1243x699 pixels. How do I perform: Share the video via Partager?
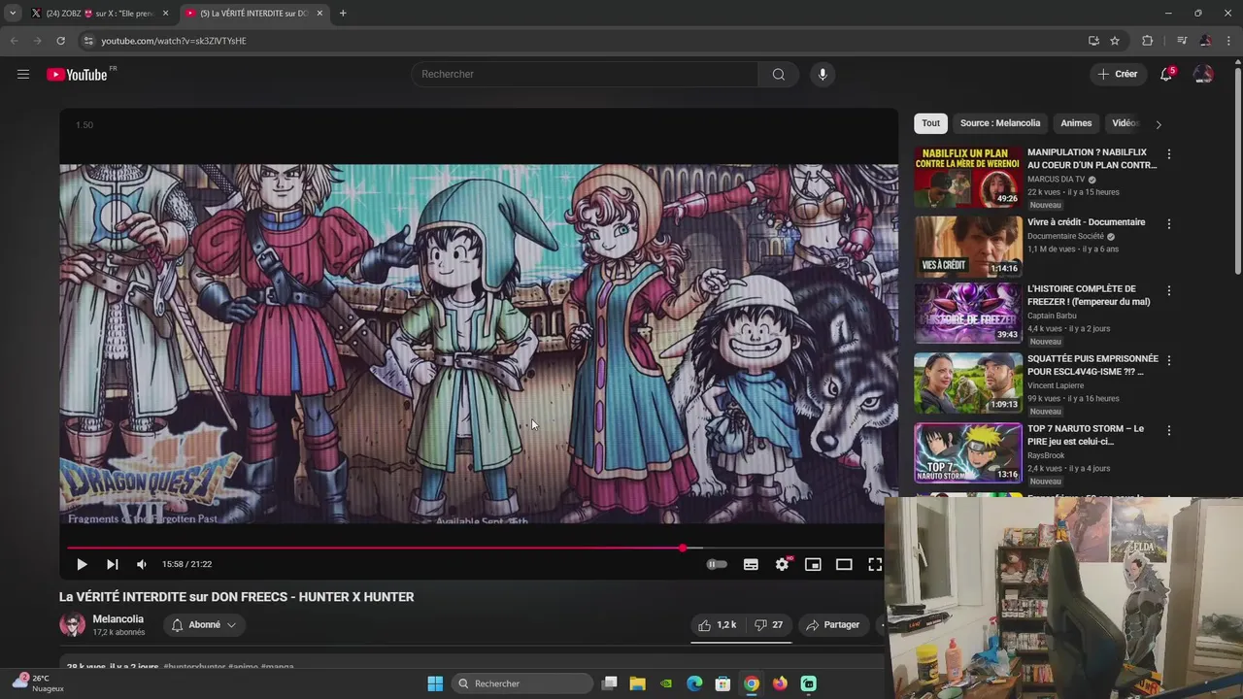click(833, 625)
